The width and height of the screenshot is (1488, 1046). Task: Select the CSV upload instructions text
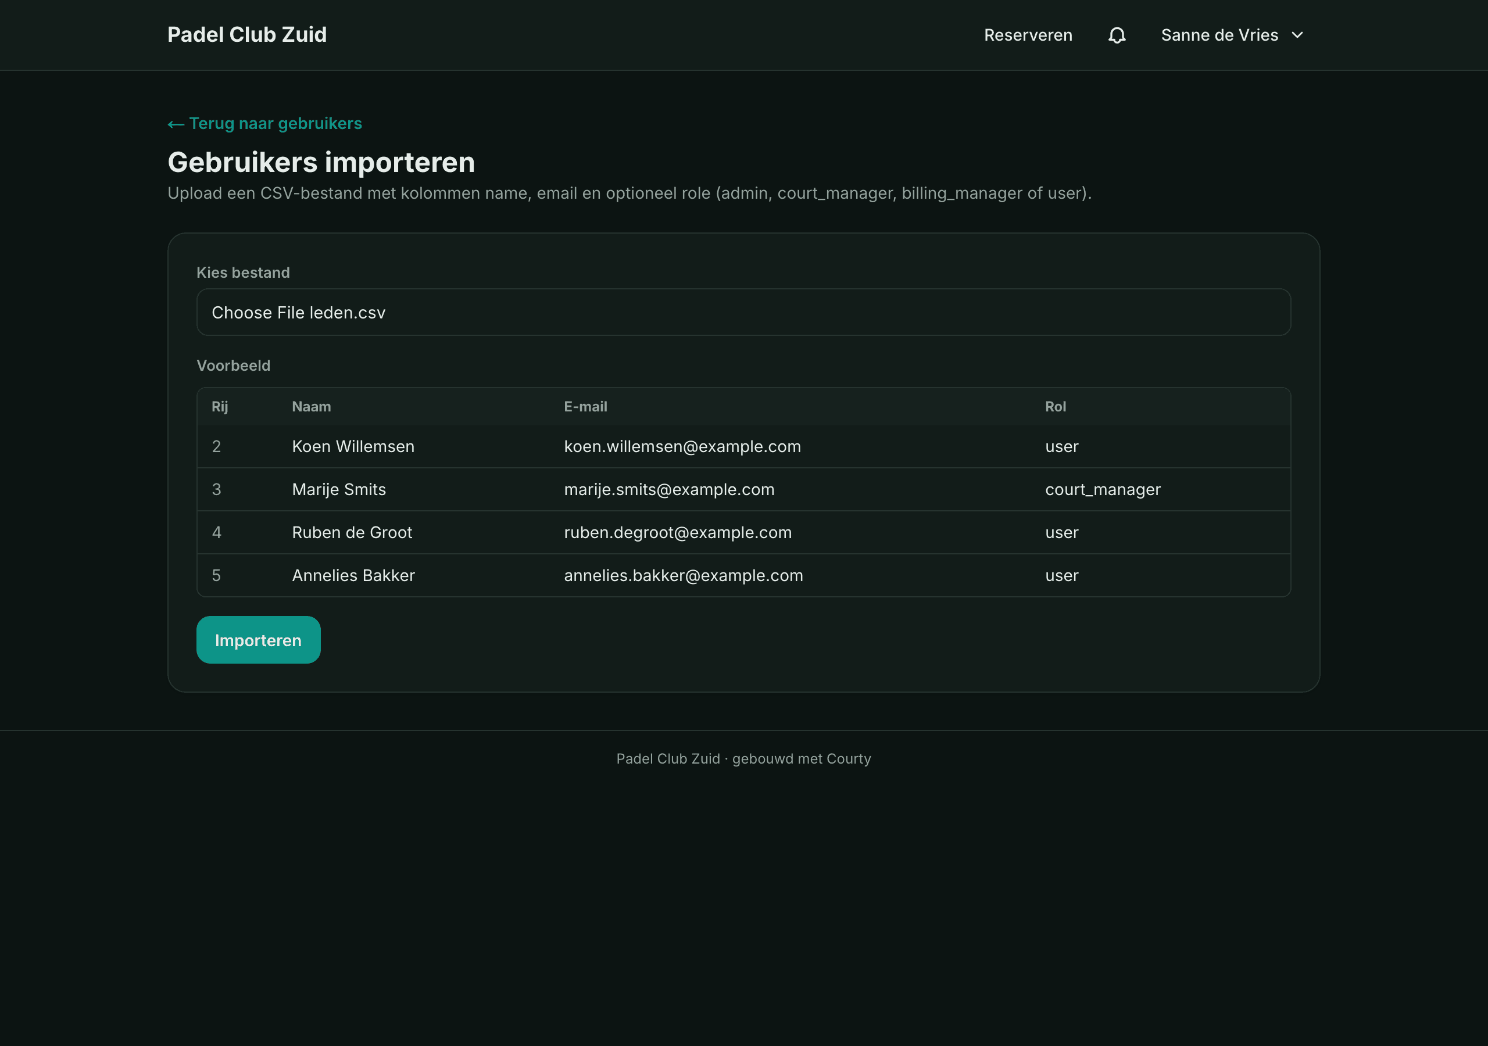[629, 193]
